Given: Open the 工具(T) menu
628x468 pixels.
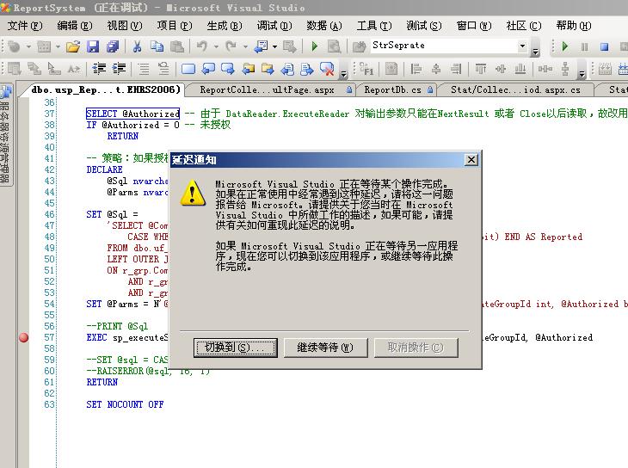Looking at the screenshot, I should coord(374,26).
